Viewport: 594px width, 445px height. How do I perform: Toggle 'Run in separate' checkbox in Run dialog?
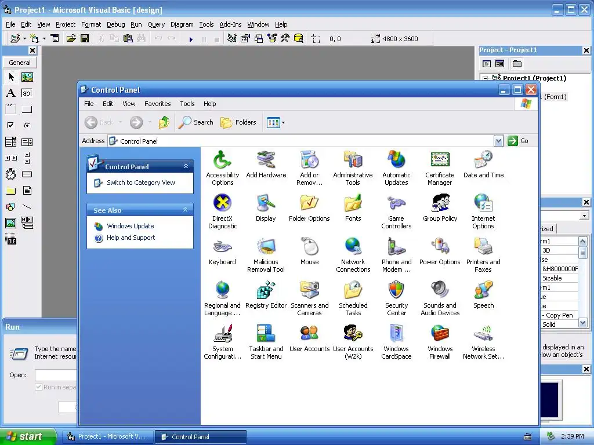pyautogui.click(x=38, y=386)
